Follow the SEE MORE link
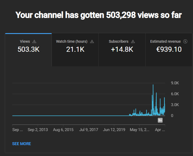193x156 pixels. (x=22, y=144)
